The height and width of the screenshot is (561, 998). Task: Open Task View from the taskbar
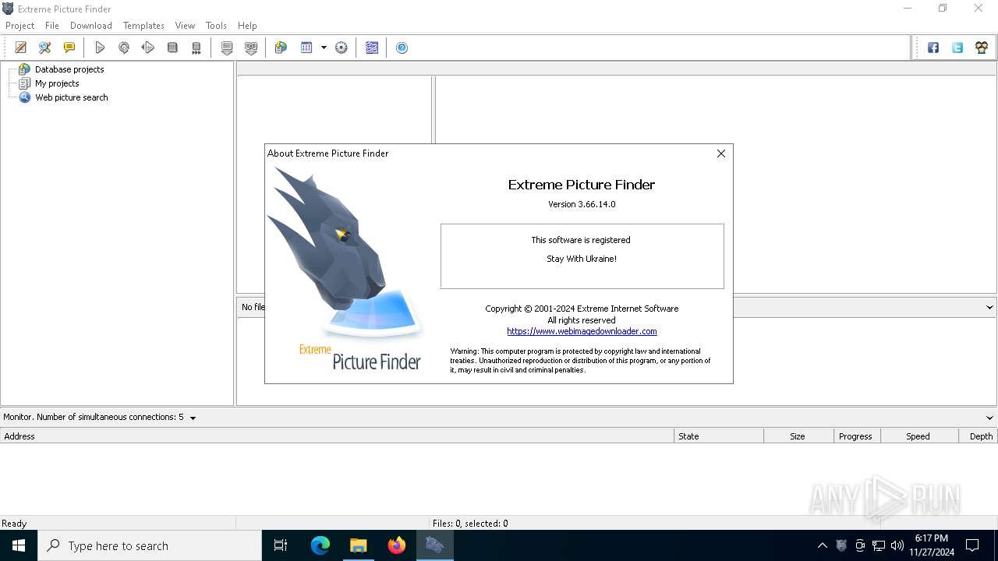tap(281, 545)
